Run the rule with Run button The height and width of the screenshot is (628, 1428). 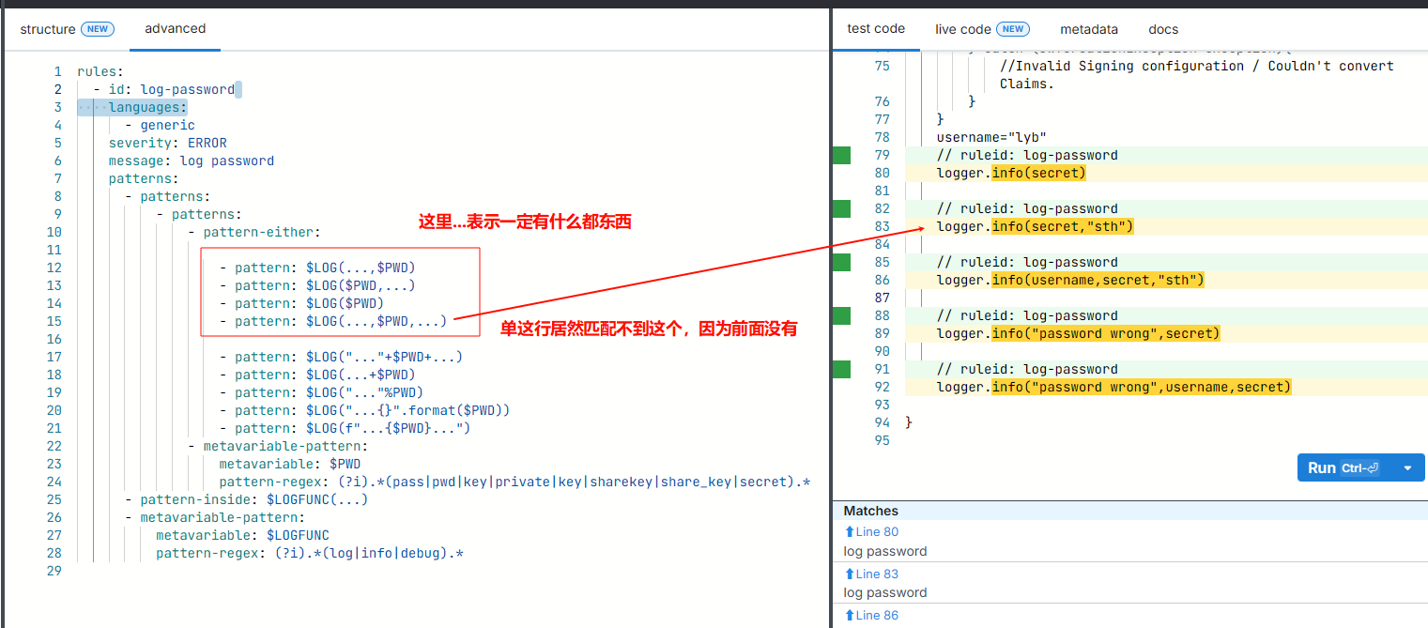click(1344, 467)
